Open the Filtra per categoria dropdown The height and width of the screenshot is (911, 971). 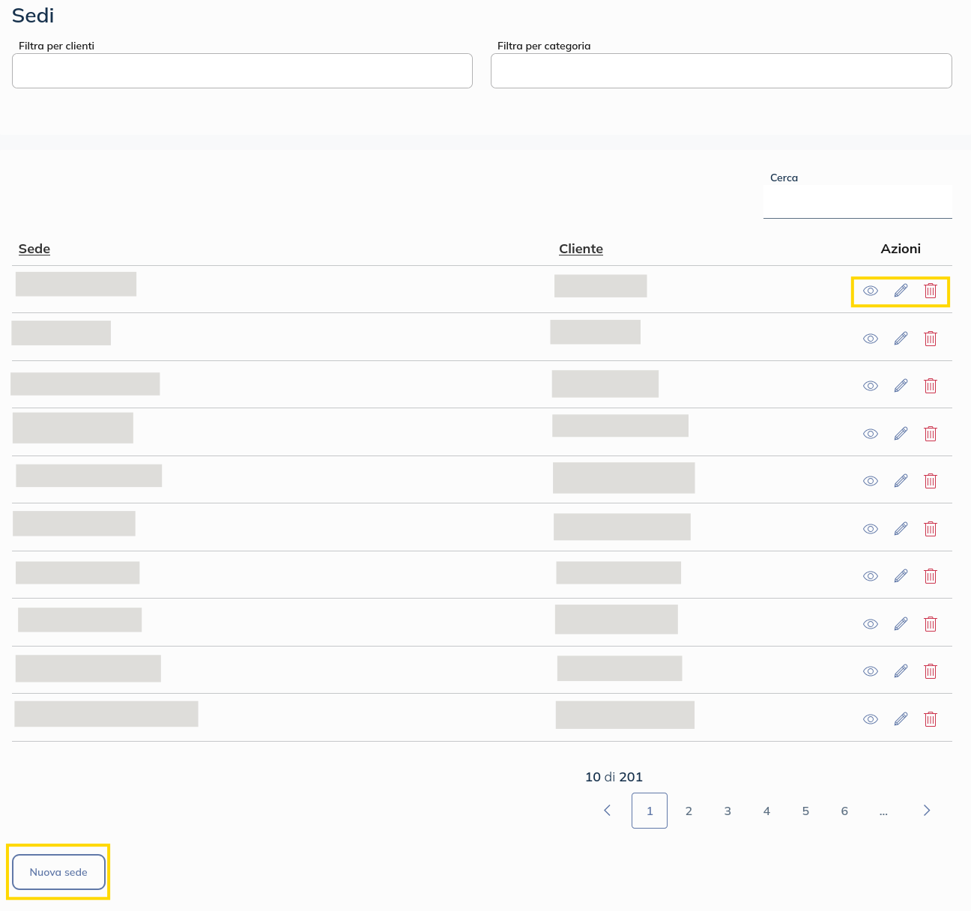coord(721,71)
